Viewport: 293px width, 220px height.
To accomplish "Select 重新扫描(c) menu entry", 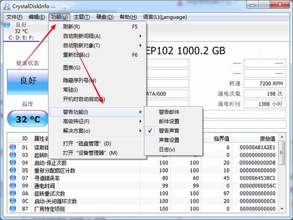I will (x=97, y=55).
